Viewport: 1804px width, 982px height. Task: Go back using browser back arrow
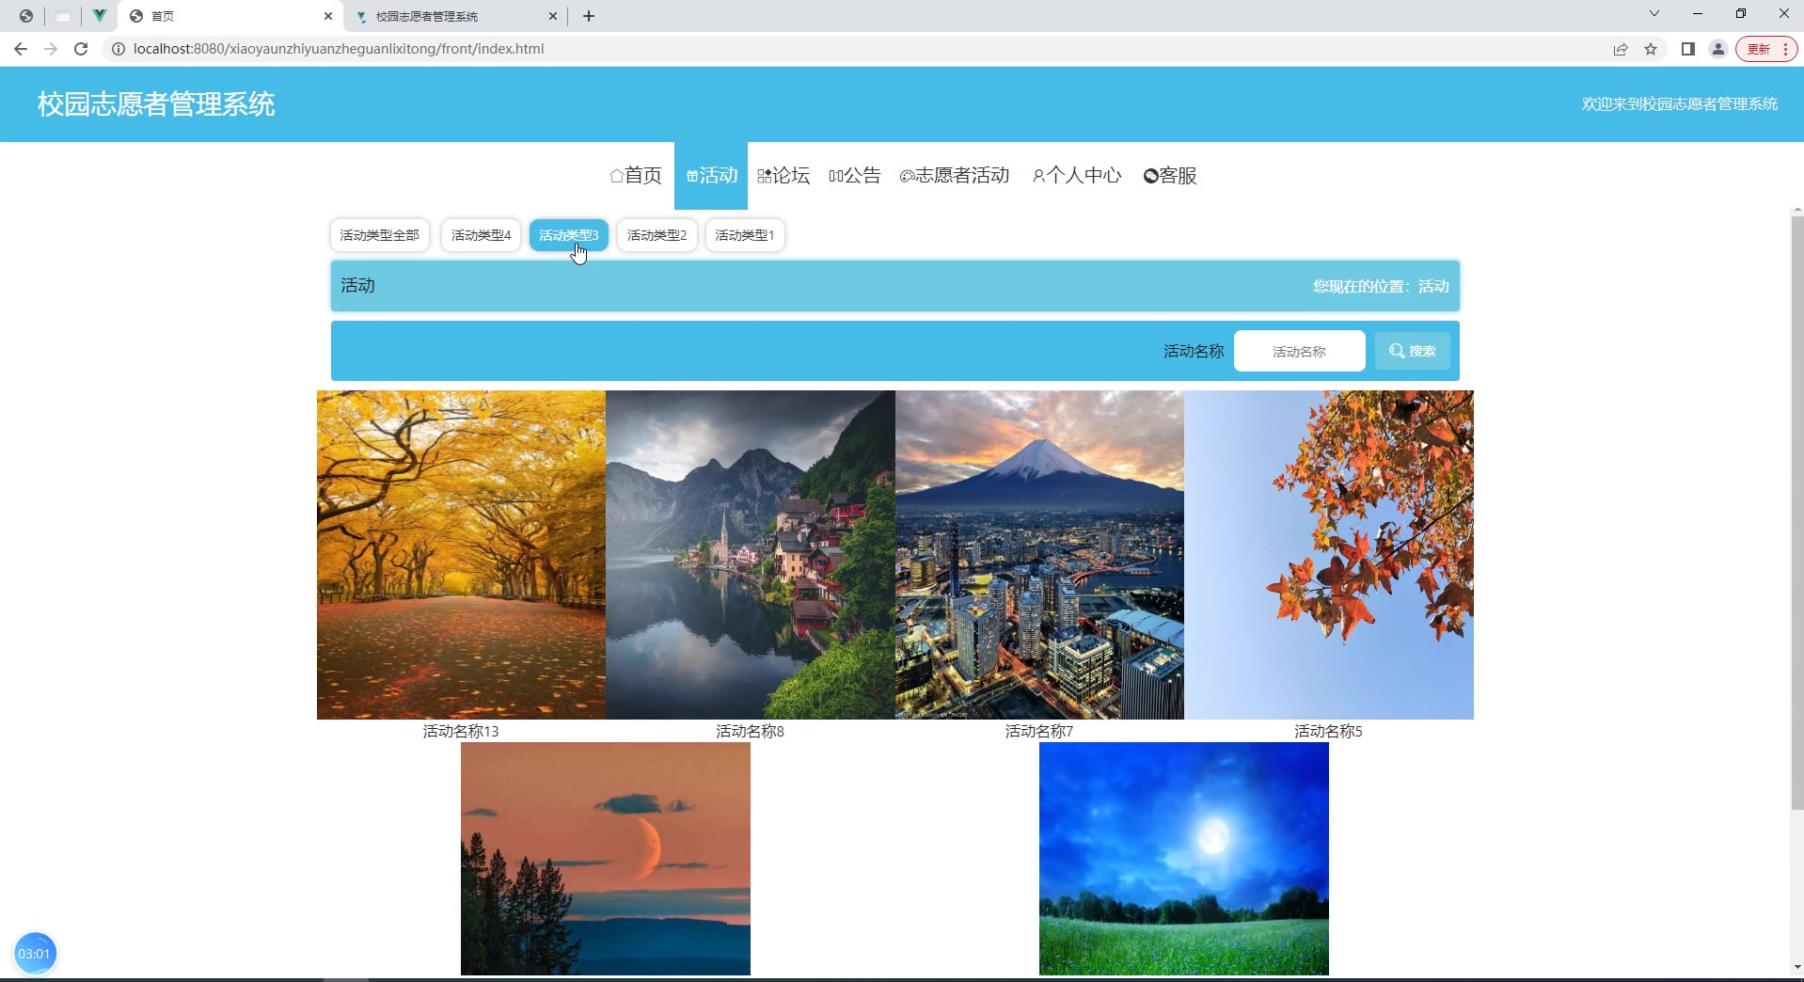pyautogui.click(x=21, y=49)
